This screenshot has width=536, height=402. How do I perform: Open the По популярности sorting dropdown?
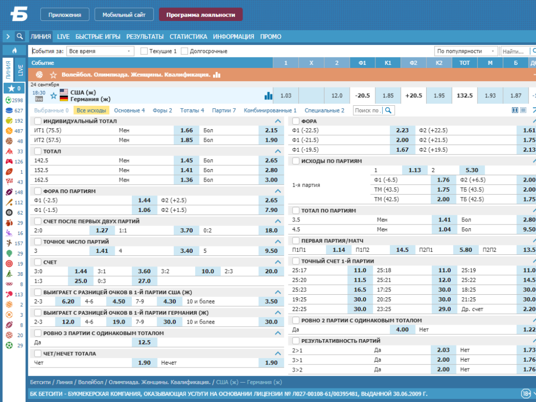pos(466,51)
